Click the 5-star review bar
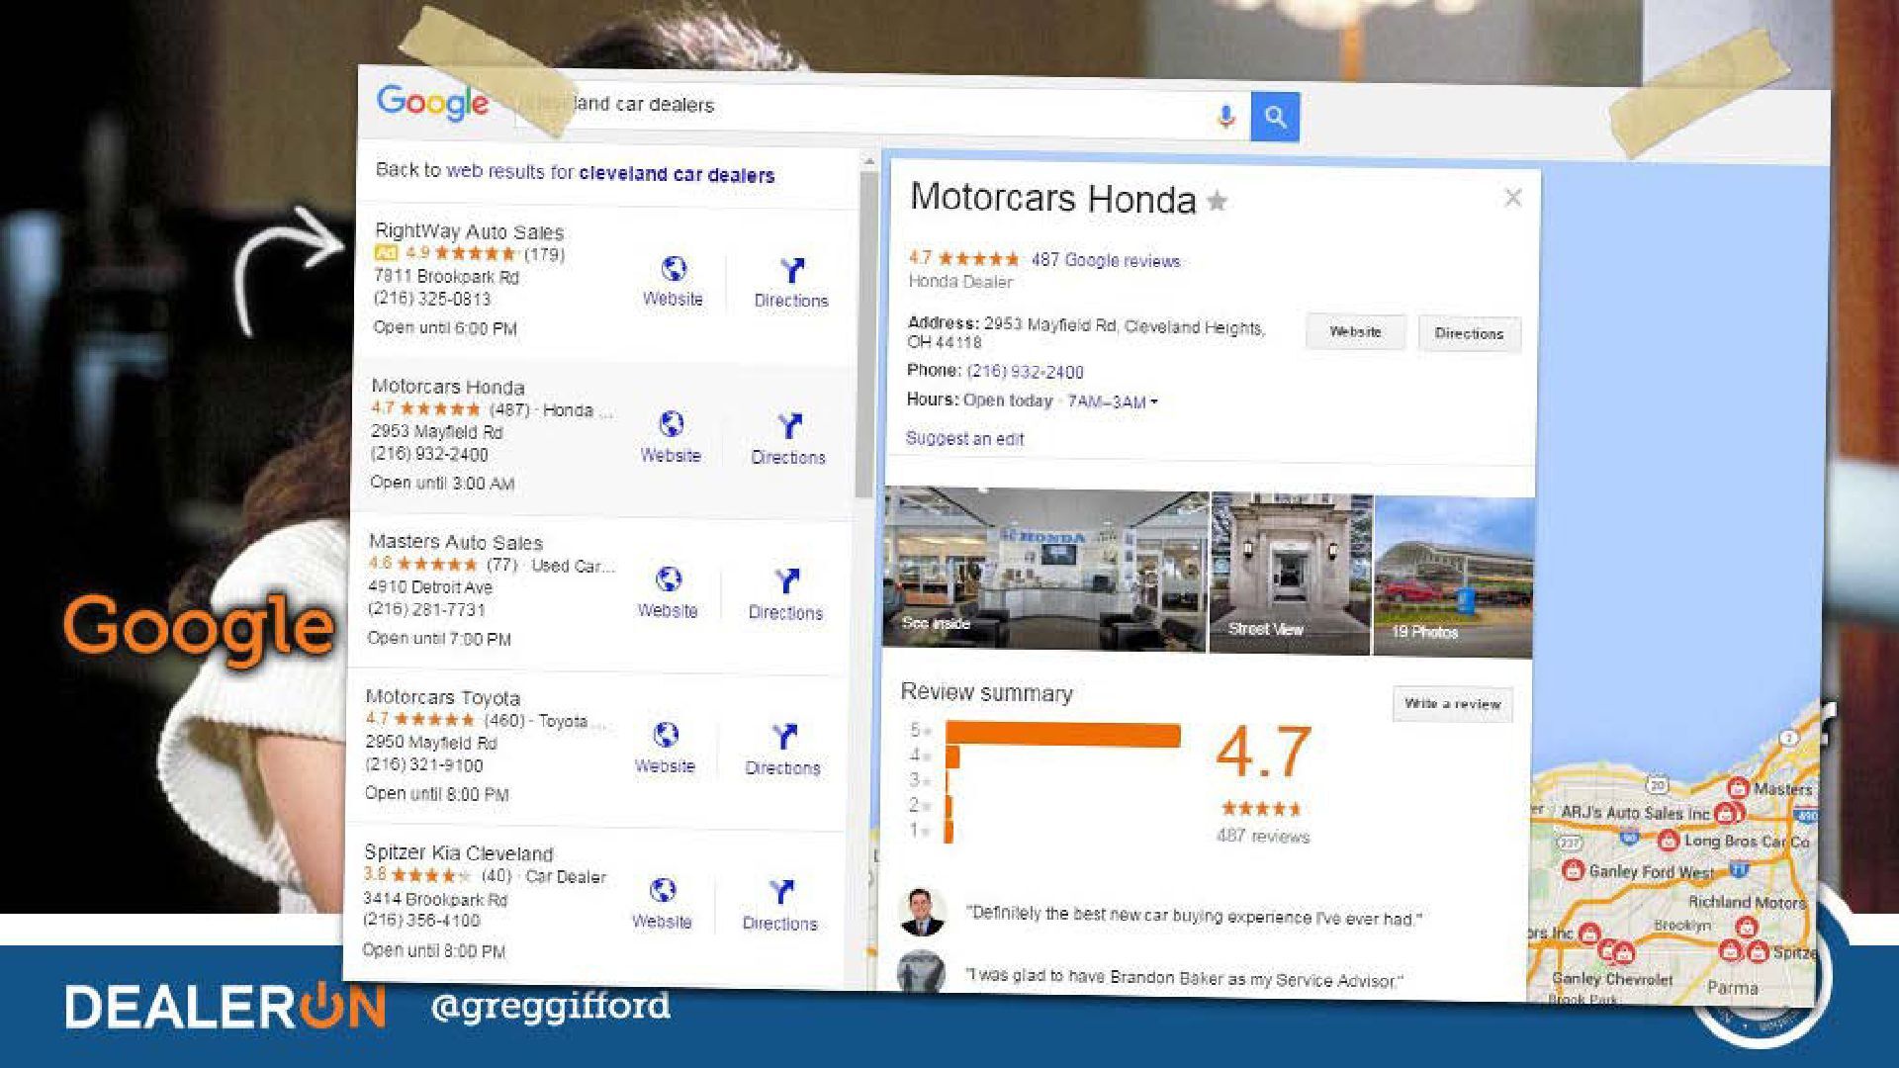The width and height of the screenshot is (1899, 1068). pyautogui.click(x=1063, y=735)
